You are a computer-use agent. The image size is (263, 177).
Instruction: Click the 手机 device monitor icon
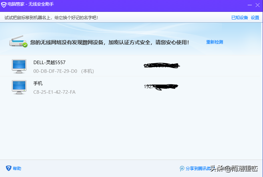pyautogui.click(x=19, y=87)
